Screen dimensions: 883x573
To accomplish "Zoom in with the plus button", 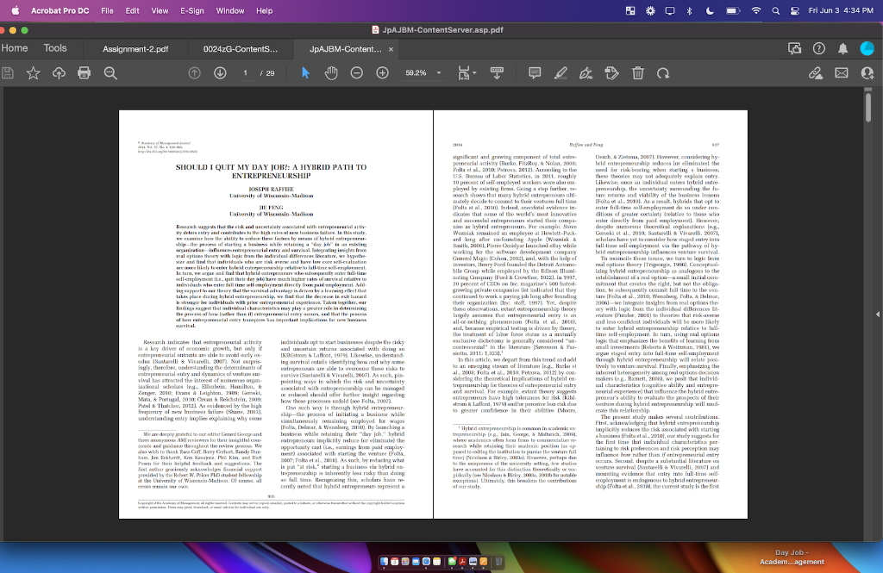I will point(382,73).
